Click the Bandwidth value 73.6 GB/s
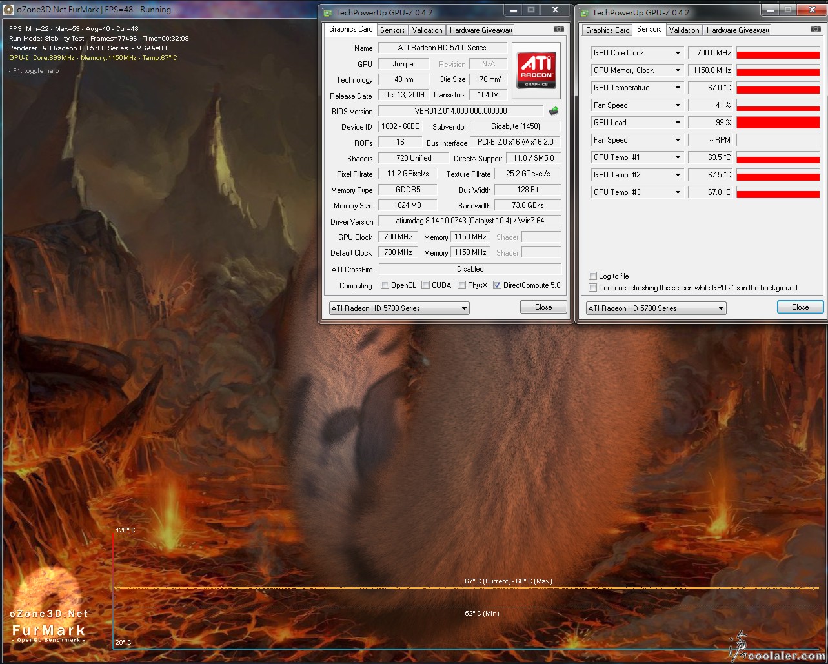 [x=527, y=205]
